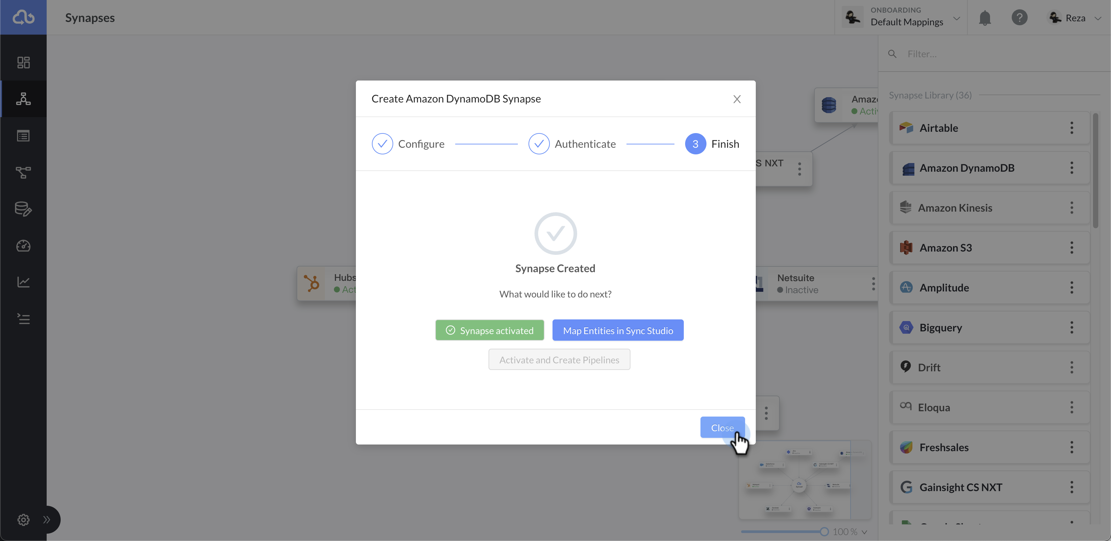
Task: Open the 100% zoom level dropdown
Action: (850, 532)
